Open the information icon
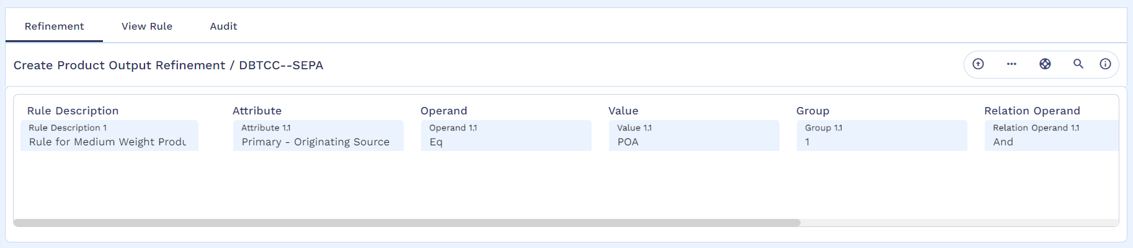 1105,64
